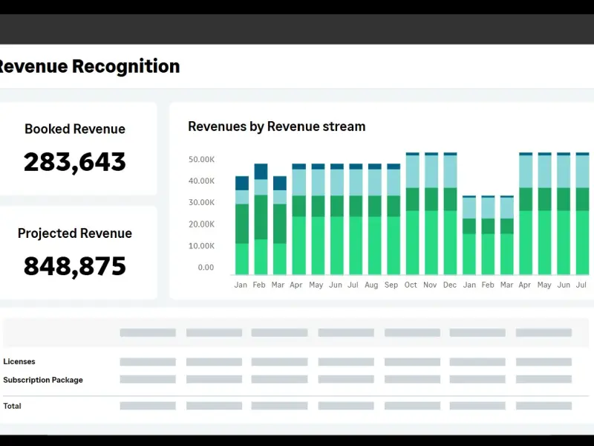Click the first placeholder cell in Total row

click(x=148, y=406)
